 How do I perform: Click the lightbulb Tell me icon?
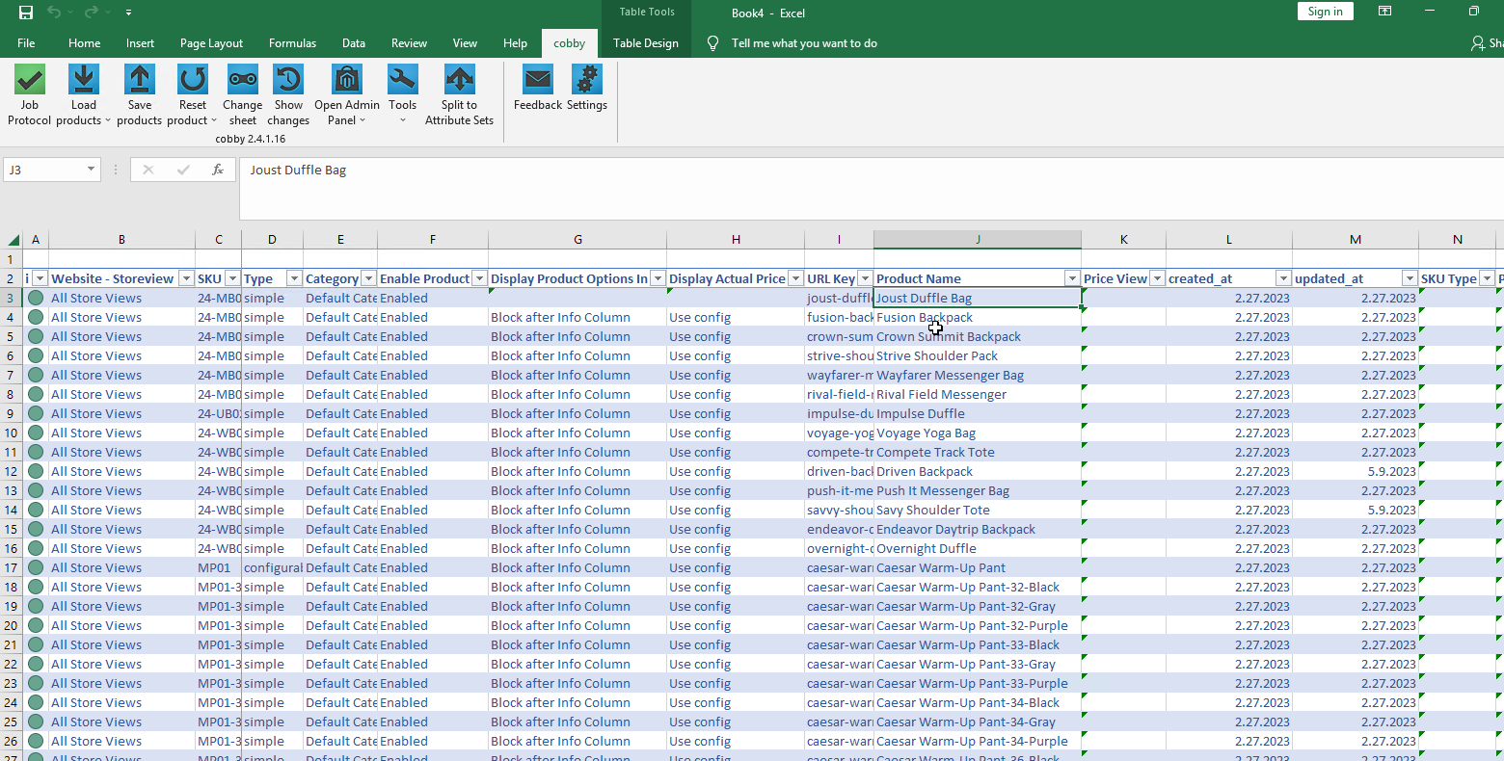click(713, 43)
